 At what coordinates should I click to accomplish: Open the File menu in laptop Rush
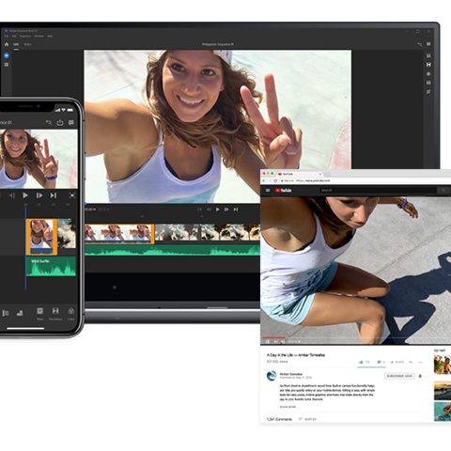[x=7, y=36]
